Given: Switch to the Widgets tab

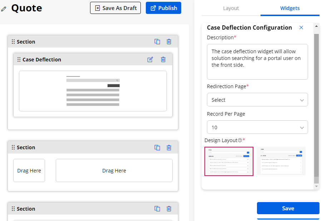Looking at the screenshot, I should (x=290, y=8).
